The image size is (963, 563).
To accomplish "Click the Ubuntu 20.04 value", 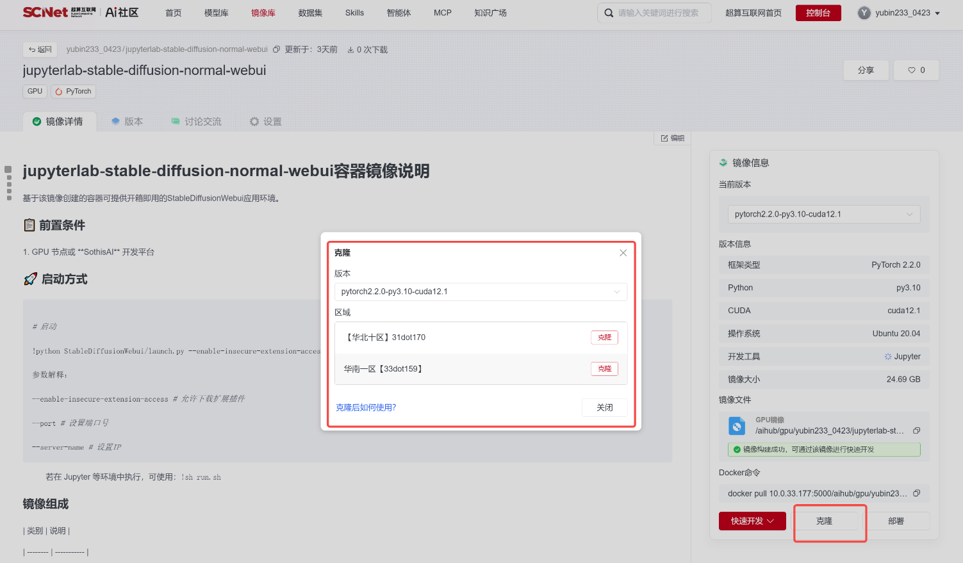I will (x=896, y=334).
